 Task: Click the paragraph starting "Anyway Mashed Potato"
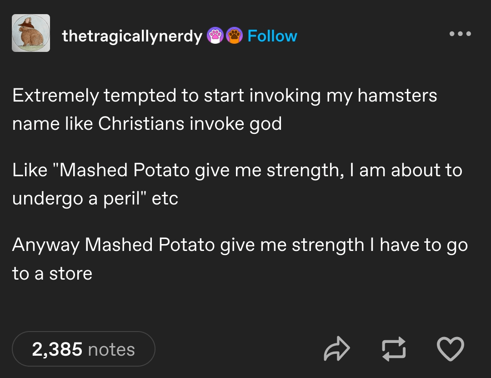coord(240,259)
